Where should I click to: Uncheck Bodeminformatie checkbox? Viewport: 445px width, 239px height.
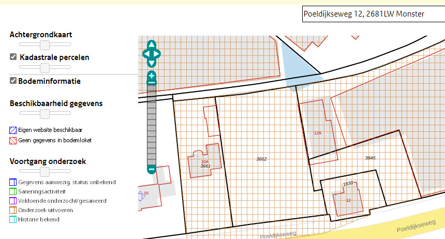pyautogui.click(x=13, y=81)
